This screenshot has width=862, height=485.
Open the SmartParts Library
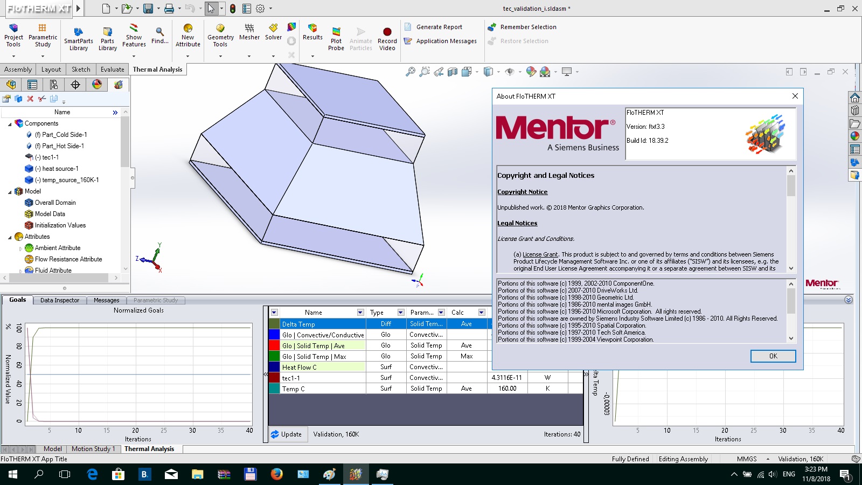[x=78, y=38]
